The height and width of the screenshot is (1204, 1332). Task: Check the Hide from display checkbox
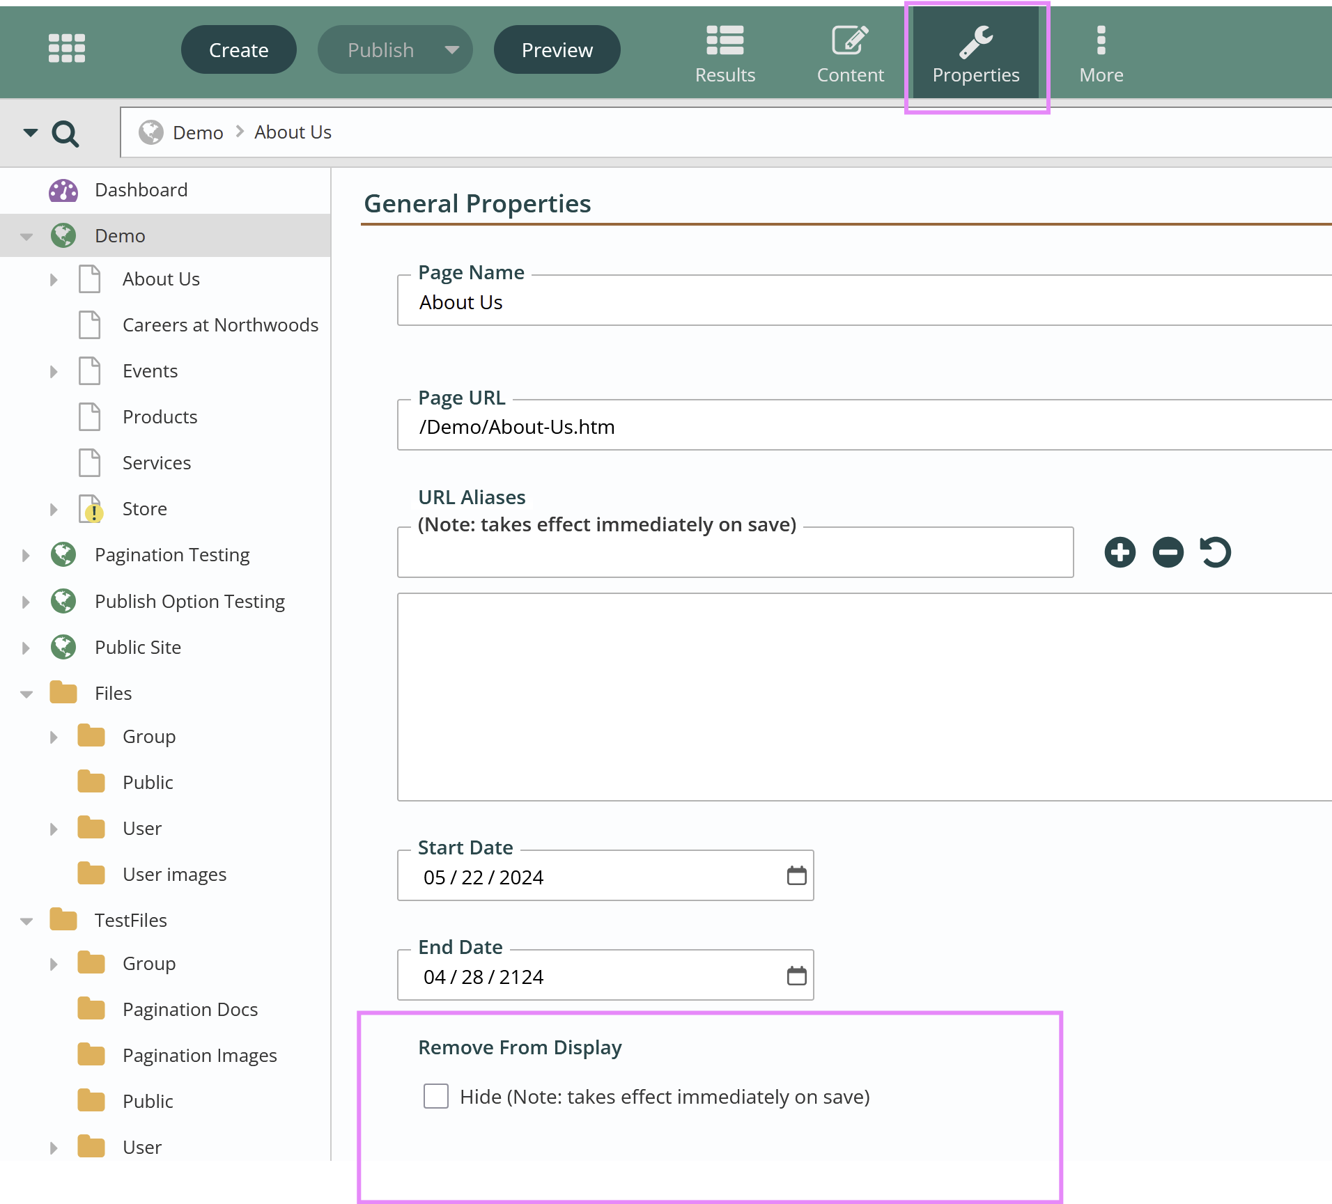[x=436, y=1096]
